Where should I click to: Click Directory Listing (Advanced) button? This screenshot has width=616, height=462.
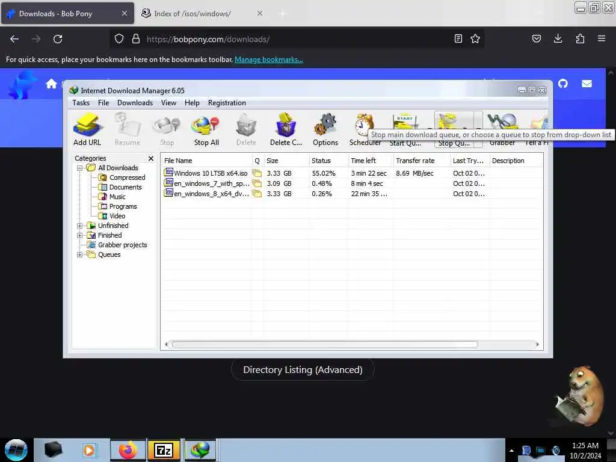303,370
